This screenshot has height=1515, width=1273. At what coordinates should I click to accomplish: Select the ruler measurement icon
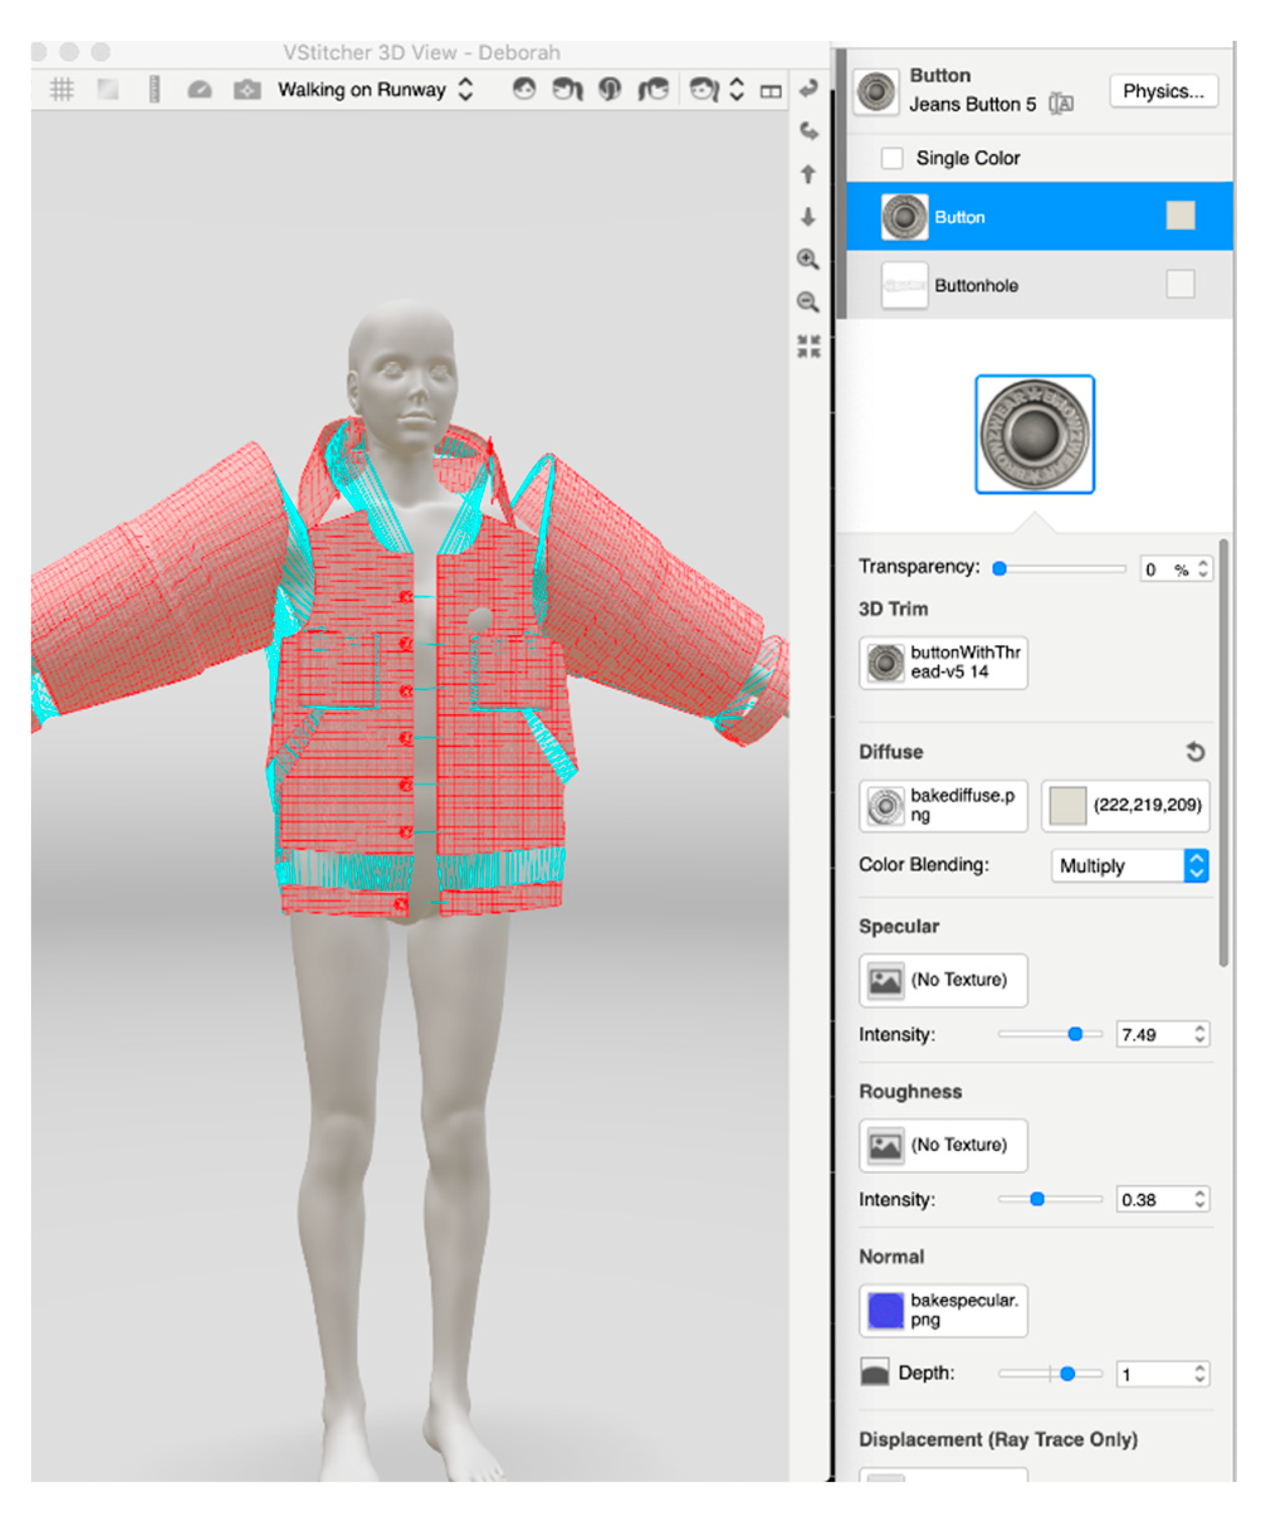154,89
